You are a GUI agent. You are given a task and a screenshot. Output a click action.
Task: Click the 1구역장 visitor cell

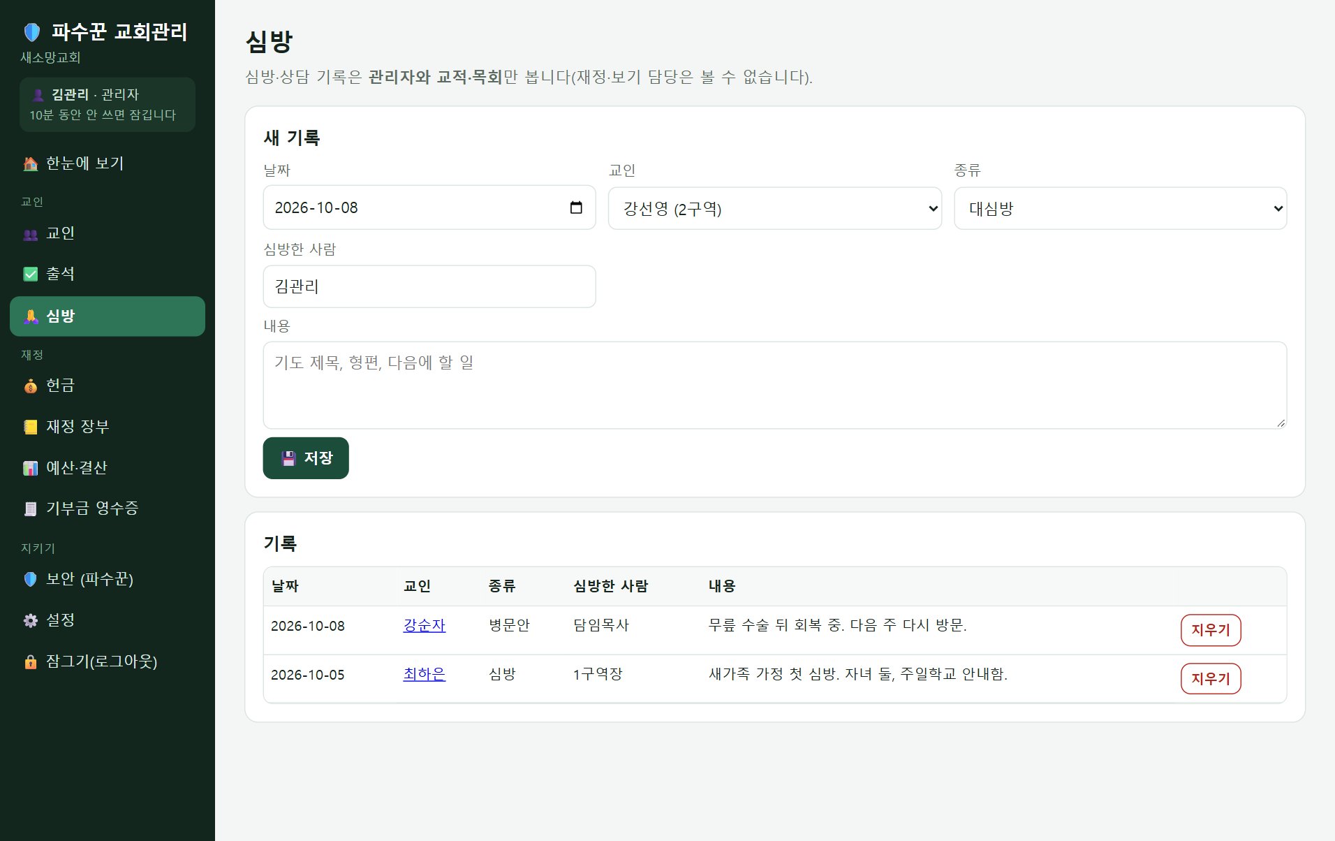(x=598, y=674)
